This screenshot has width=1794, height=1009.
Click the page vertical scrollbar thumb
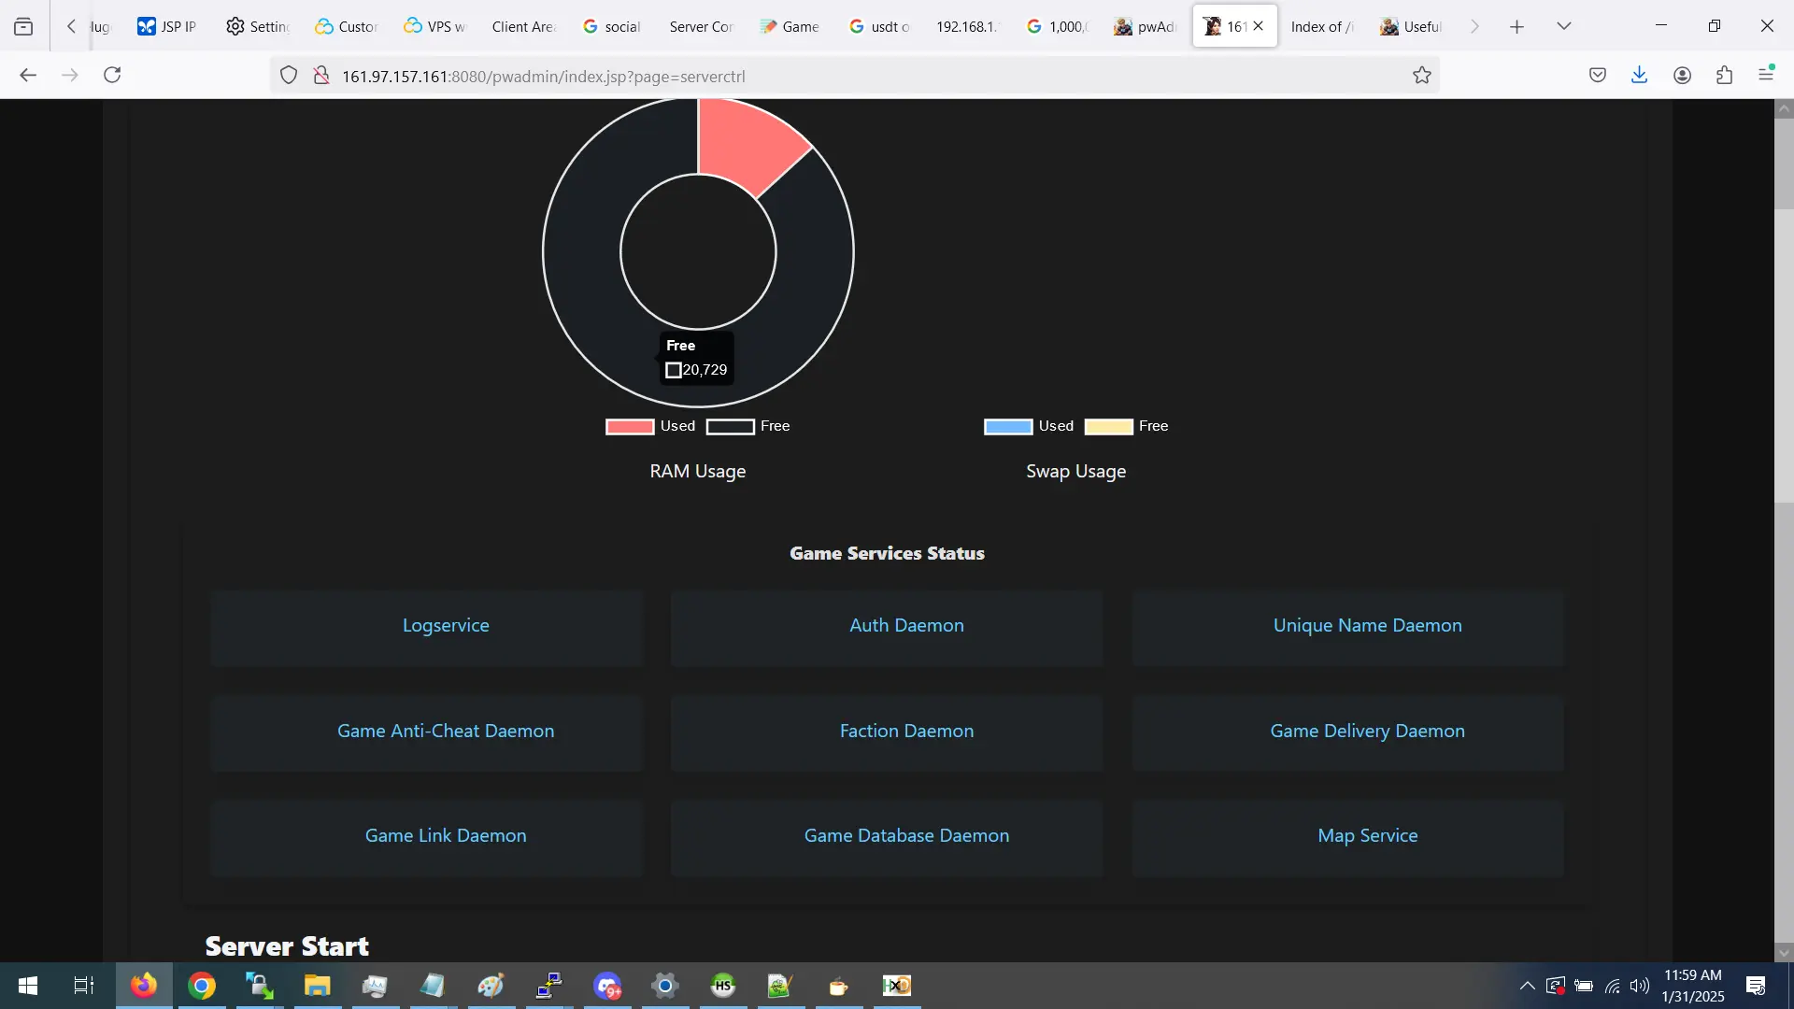[x=1784, y=355]
